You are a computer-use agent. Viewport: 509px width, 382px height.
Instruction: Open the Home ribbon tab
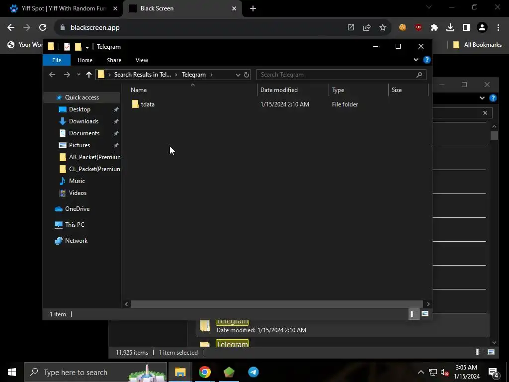tap(85, 60)
